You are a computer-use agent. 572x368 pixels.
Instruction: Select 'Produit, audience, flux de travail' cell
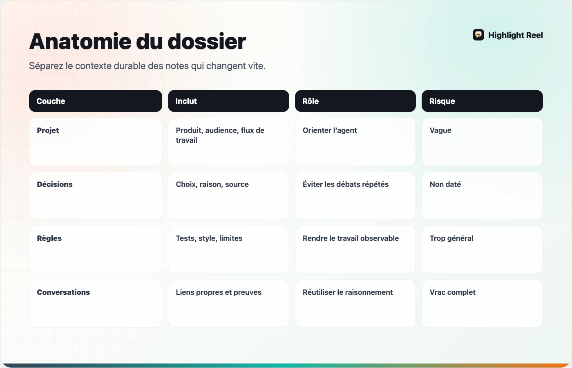pyautogui.click(x=228, y=142)
